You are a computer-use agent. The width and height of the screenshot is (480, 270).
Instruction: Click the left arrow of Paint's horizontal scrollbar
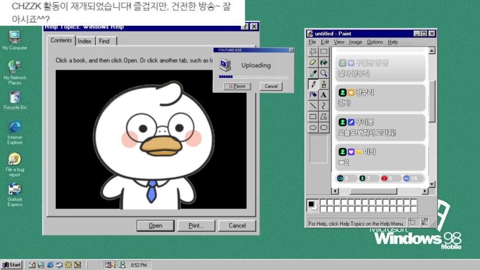click(335, 191)
